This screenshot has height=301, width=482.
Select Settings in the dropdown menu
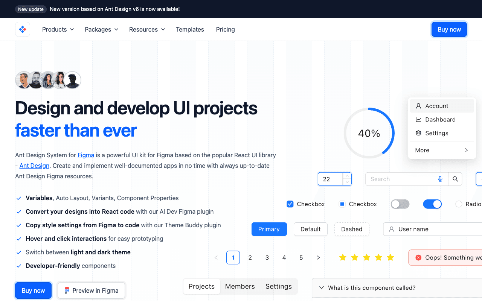pos(442,133)
